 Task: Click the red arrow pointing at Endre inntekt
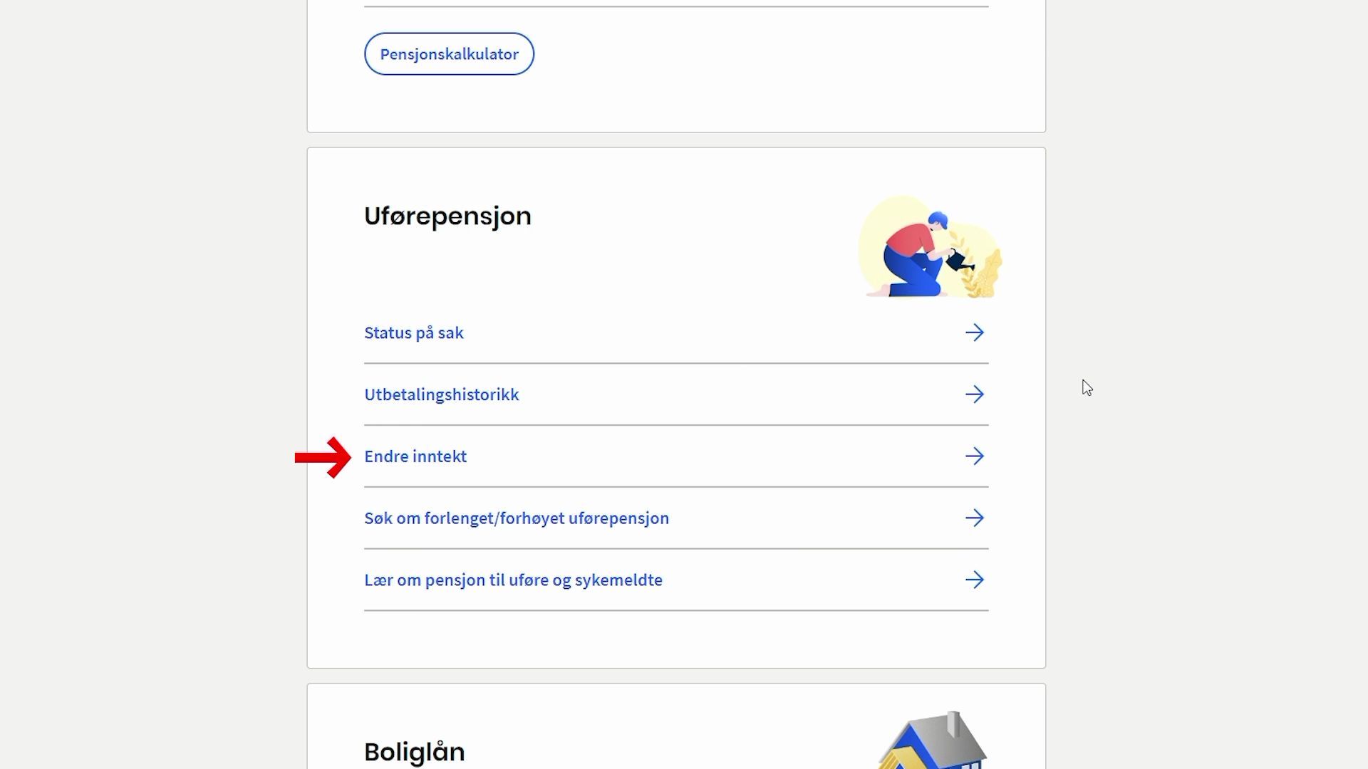[x=323, y=457]
